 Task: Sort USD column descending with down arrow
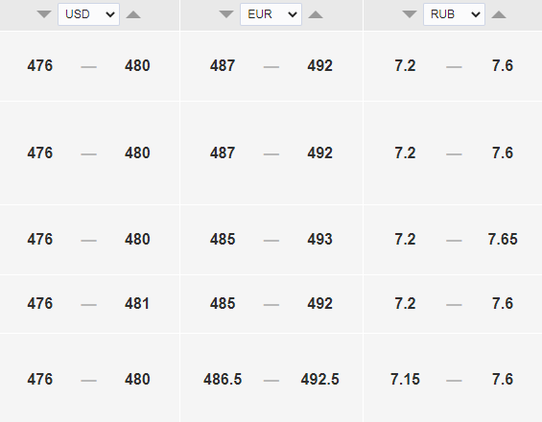tap(44, 14)
